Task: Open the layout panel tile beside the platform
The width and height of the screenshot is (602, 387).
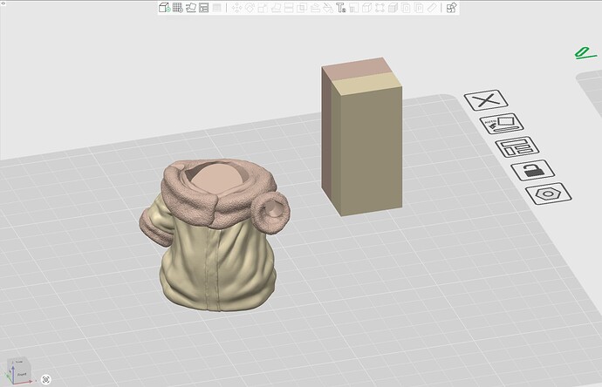Action: click(x=517, y=147)
